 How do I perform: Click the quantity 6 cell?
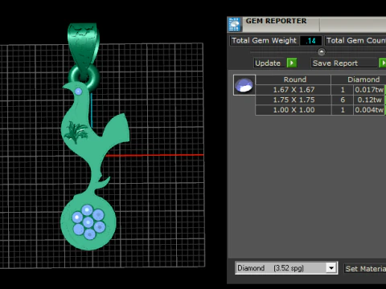point(343,100)
